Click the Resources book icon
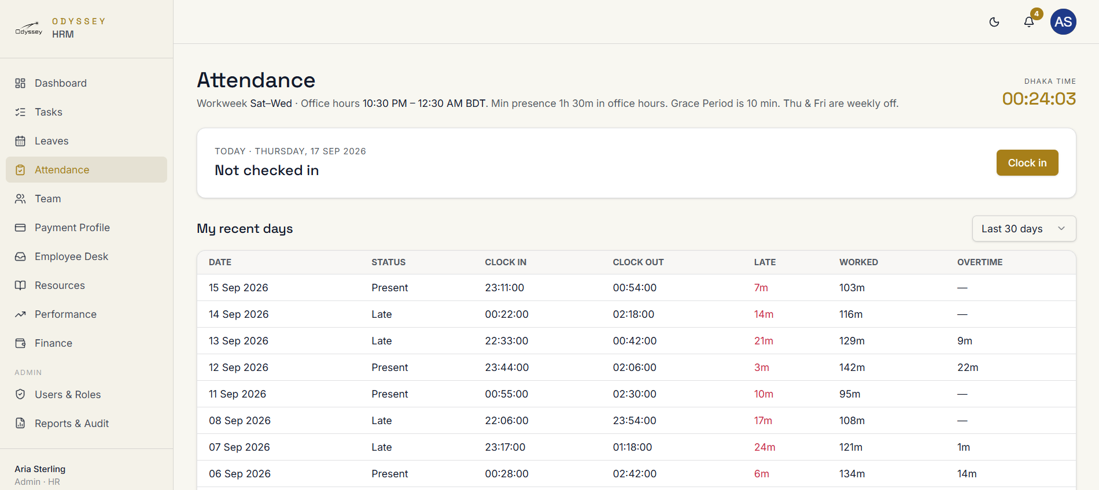 (x=20, y=285)
